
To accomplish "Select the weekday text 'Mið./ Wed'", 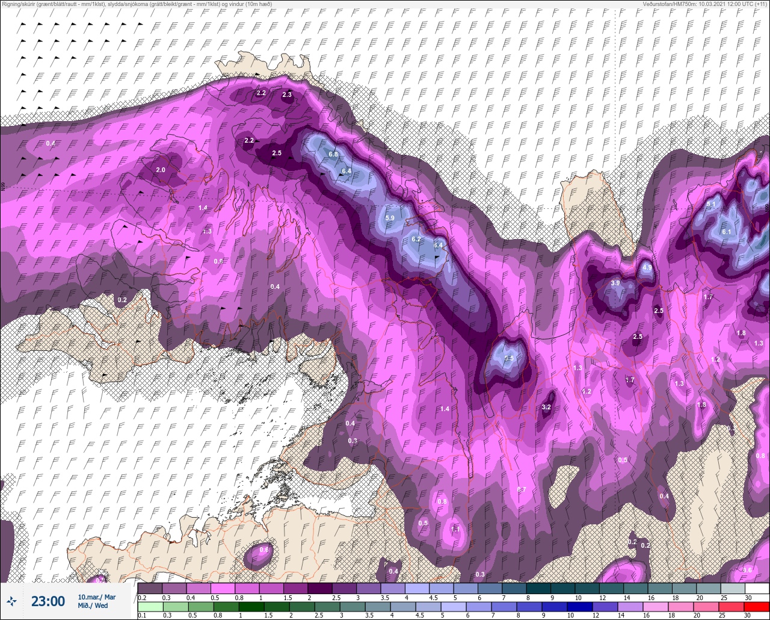I will pyautogui.click(x=93, y=606).
